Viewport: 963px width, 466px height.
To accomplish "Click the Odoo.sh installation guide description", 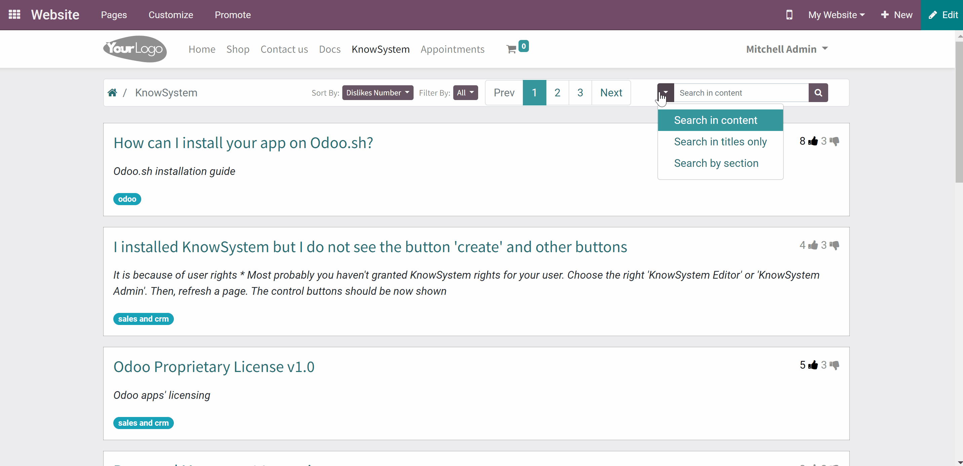I will pyautogui.click(x=174, y=171).
